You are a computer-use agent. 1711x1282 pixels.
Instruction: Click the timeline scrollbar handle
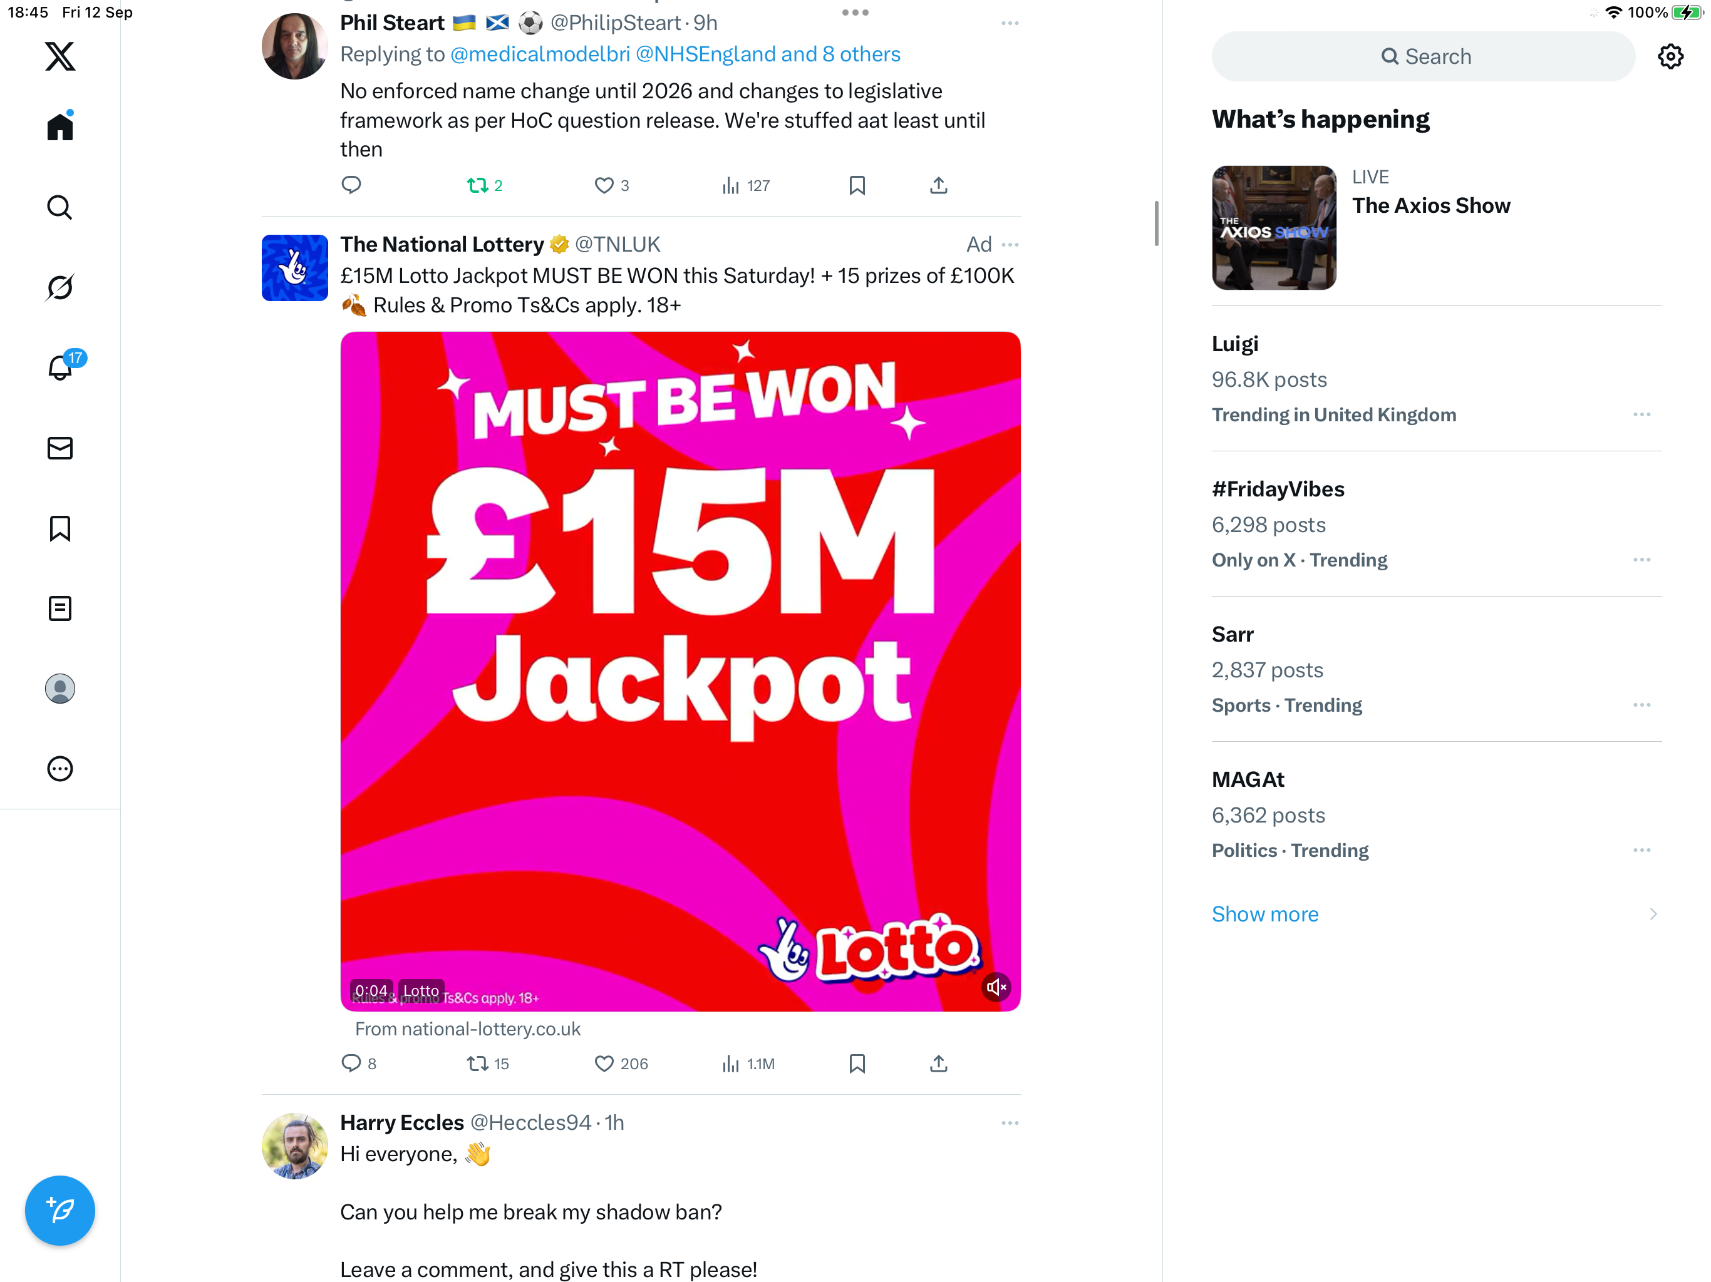(1155, 223)
